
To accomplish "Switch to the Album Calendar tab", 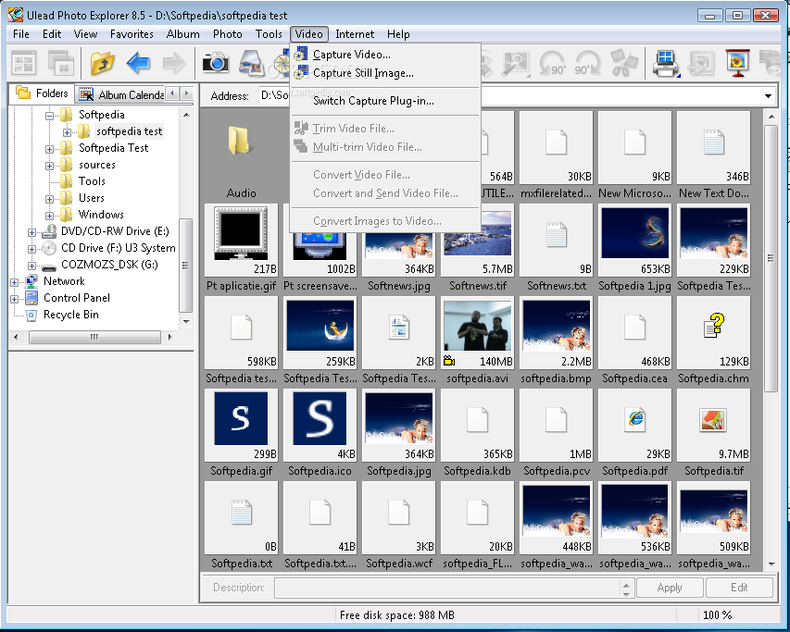I will tap(121, 94).
